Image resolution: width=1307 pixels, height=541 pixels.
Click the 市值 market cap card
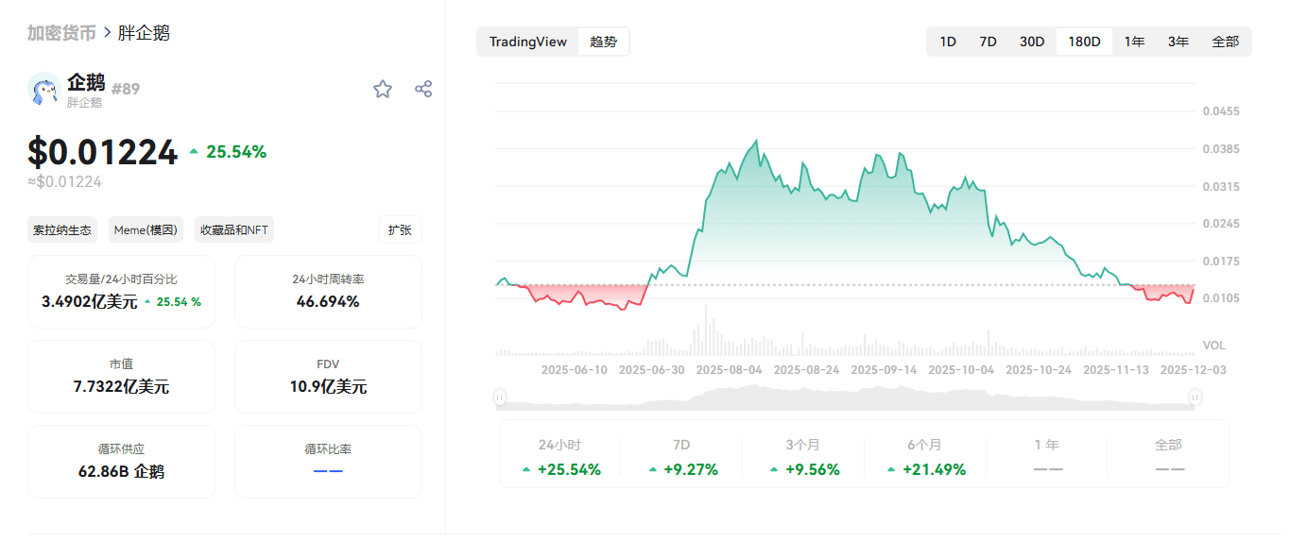(x=121, y=376)
